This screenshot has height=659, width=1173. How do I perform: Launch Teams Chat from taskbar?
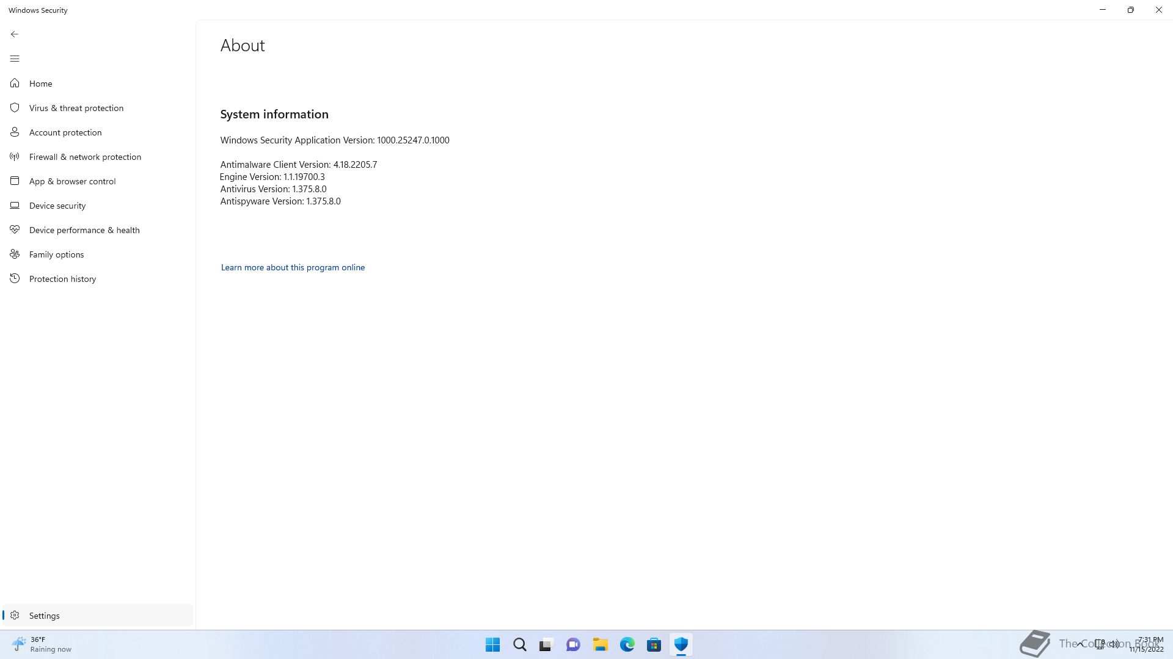pos(573,644)
